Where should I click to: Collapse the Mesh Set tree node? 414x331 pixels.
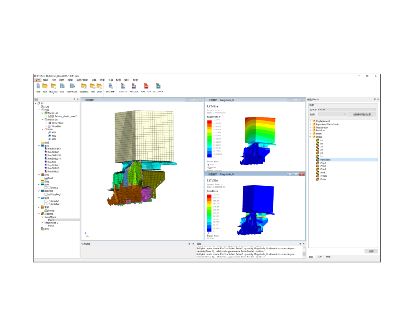42,120
